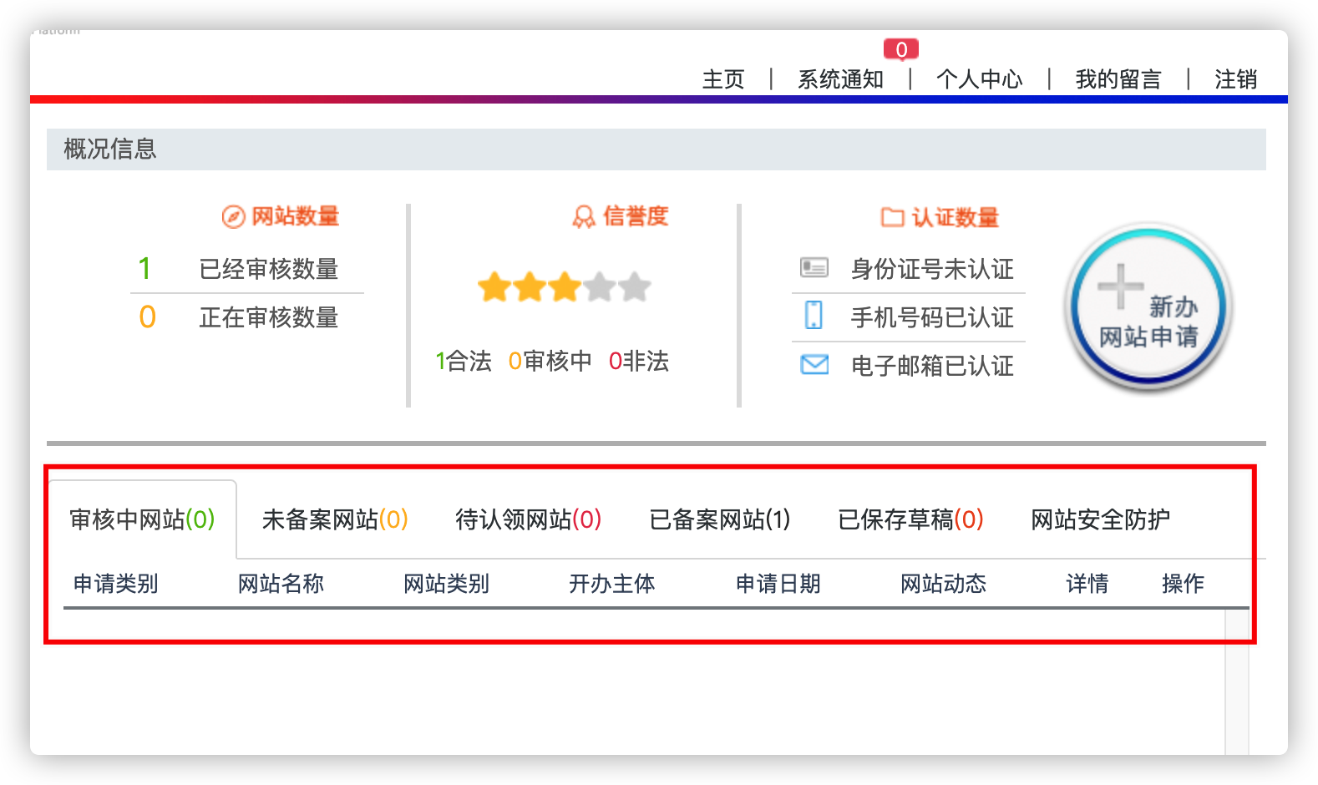This screenshot has width=1318, height=785.
Task: Select 电子邮箱已认证 text
Action: (932, 366)
